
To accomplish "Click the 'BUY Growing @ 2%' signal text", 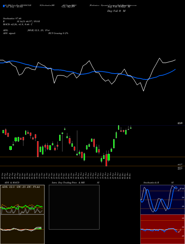I will tap(58, 33).
